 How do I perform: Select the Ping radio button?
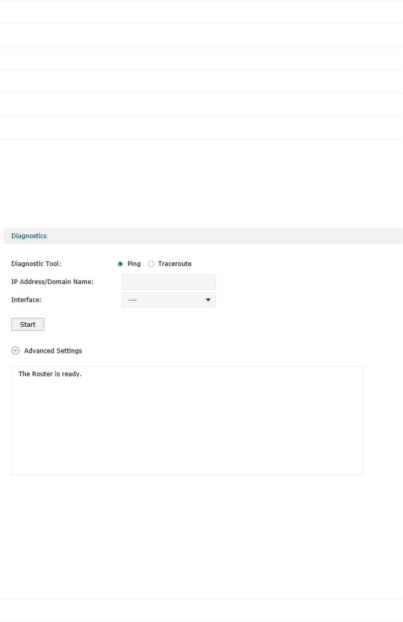[120, 264]
